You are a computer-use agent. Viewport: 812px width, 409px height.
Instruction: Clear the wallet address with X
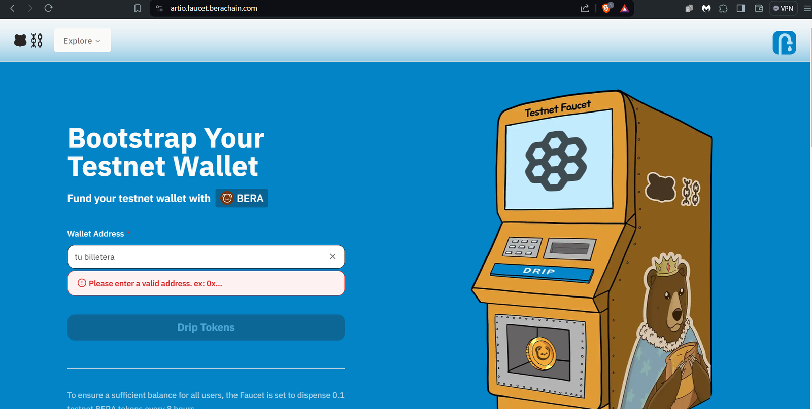[x=333, y=256]
